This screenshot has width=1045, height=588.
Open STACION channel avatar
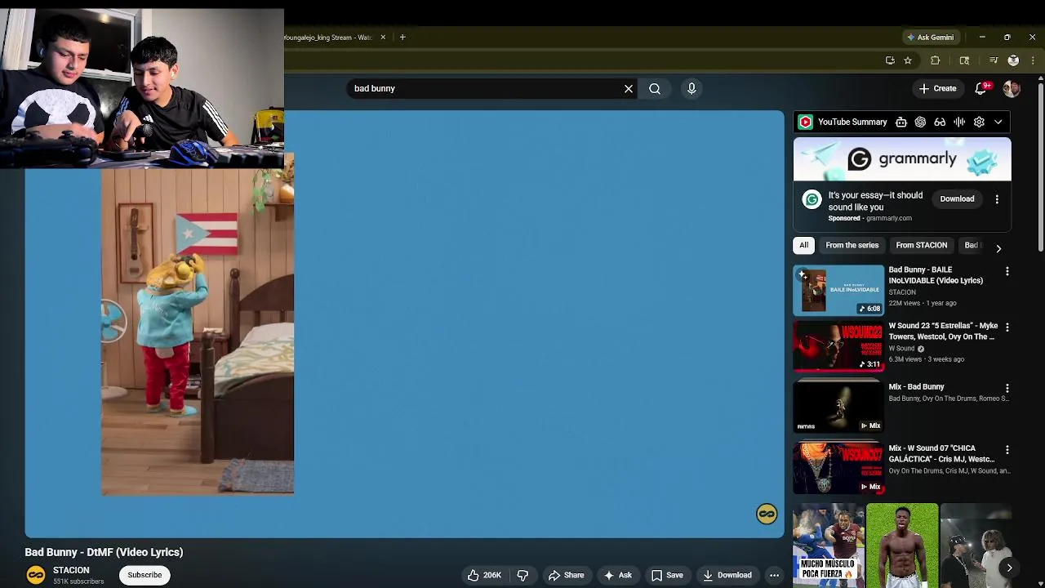click(36, 575)
